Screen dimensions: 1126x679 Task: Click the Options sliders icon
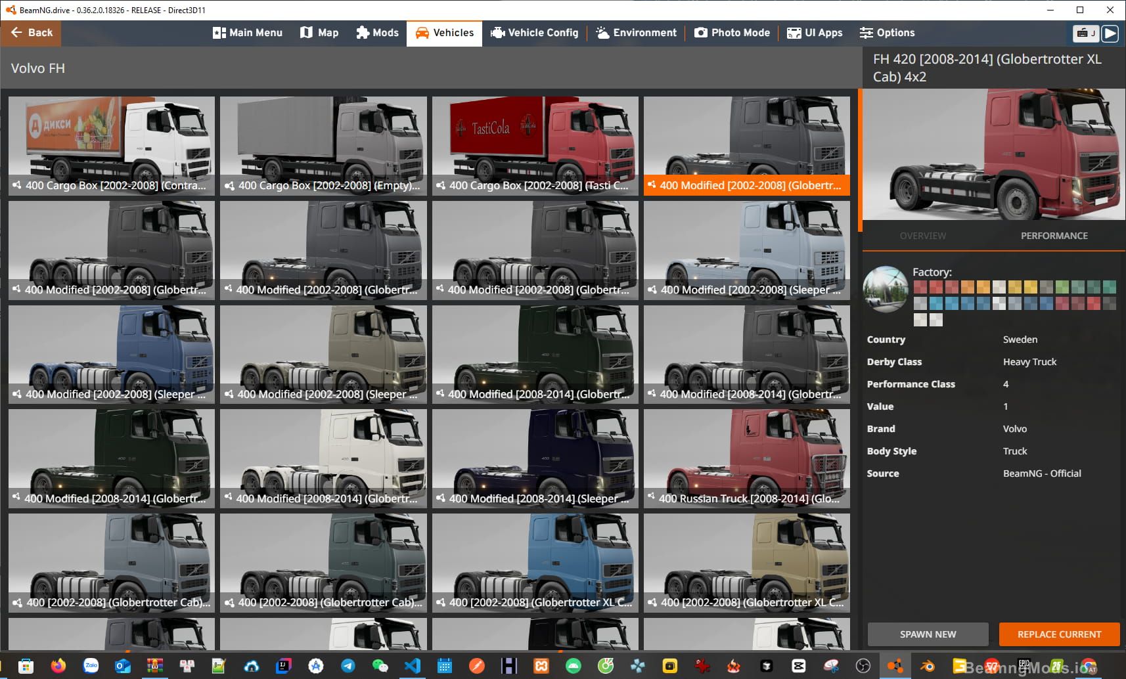867,33
